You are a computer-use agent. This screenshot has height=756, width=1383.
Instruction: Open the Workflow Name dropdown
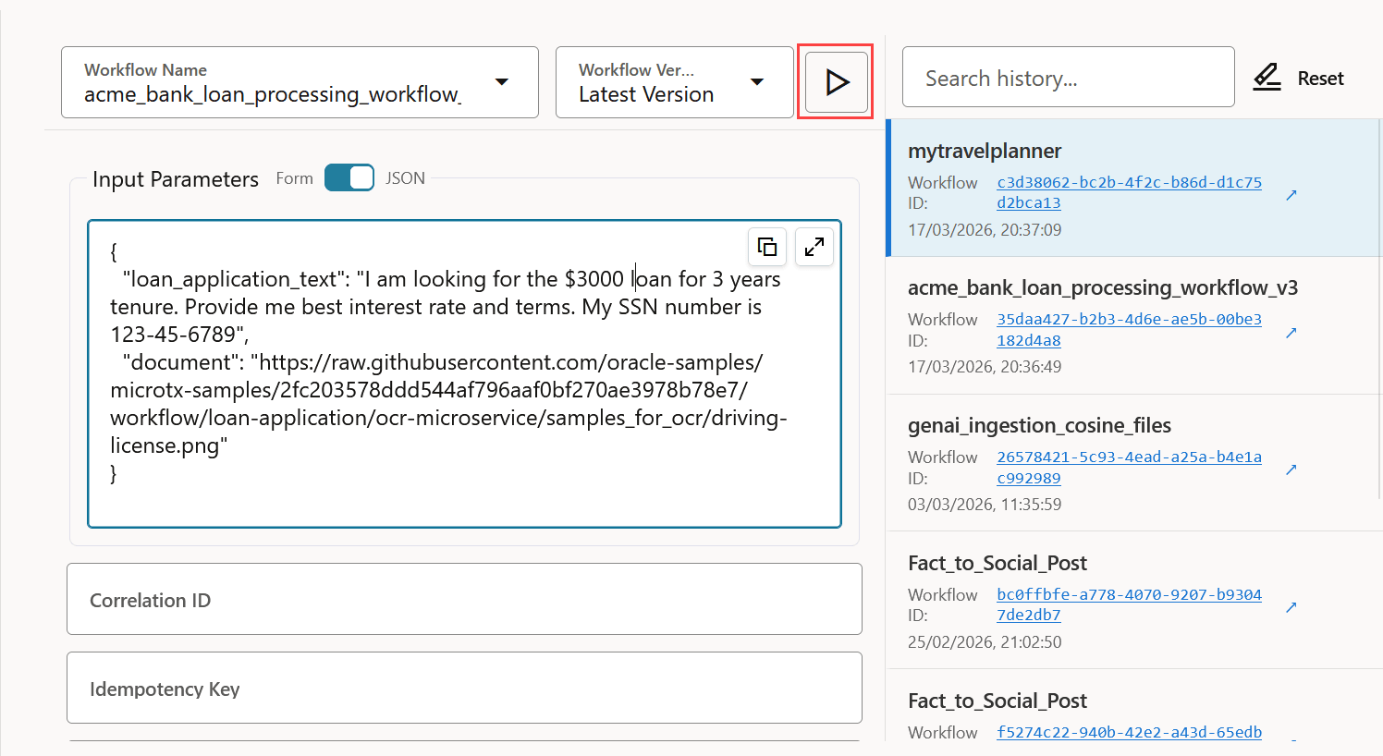(300, 82)
